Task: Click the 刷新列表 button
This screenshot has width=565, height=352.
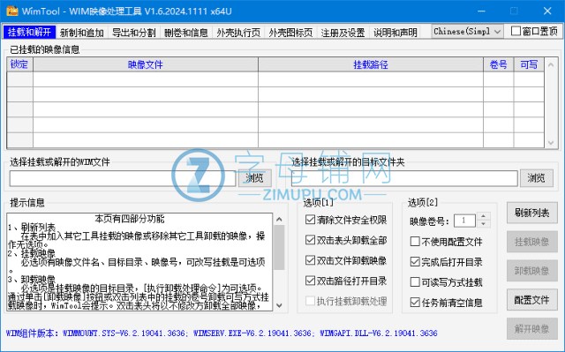Action: point(531,213)
